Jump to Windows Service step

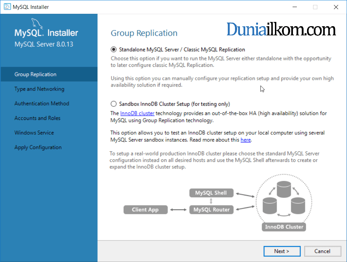49,133
